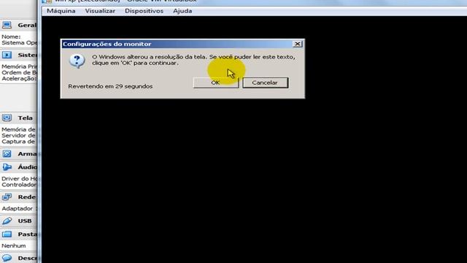
Task: Click Cancelar in the monitor settings dialog
Action: point(265,83)
